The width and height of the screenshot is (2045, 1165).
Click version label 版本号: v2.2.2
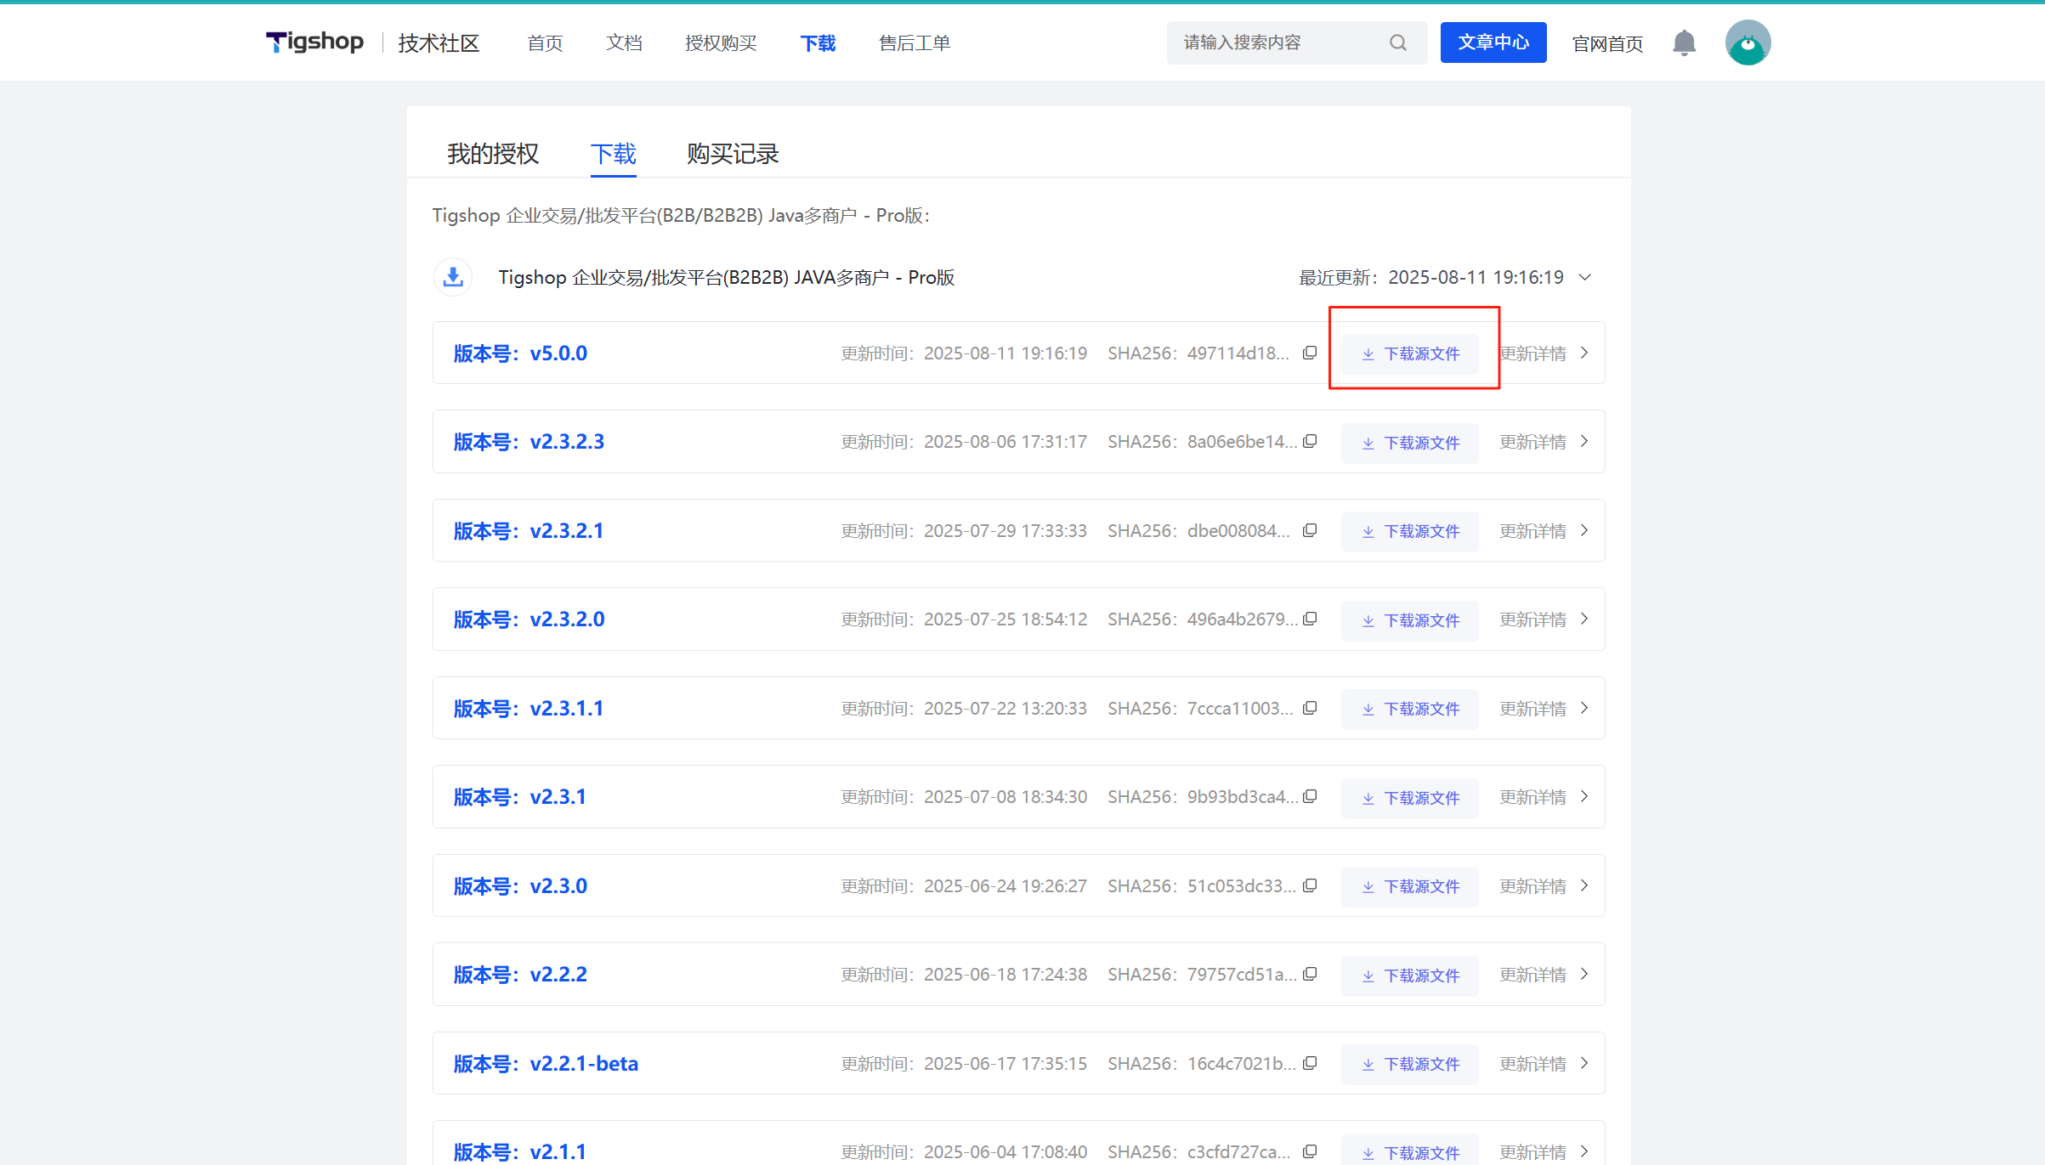[x=520, y=974]
